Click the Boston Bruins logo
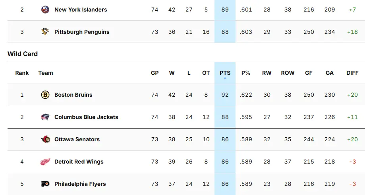 click(45, 95)
